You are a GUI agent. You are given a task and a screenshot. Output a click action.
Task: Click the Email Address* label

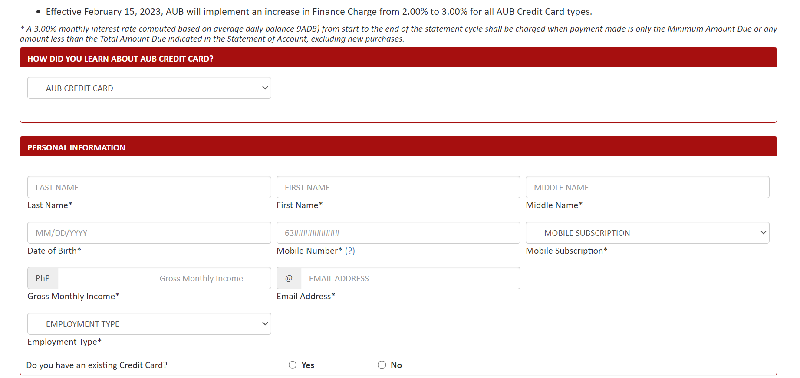click(306, 296)
